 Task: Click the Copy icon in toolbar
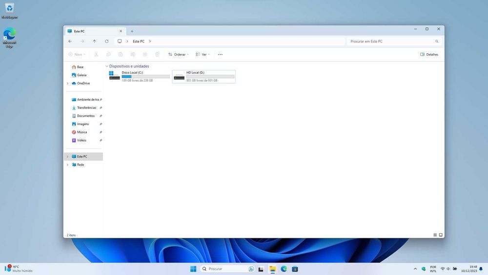point(108,54)
